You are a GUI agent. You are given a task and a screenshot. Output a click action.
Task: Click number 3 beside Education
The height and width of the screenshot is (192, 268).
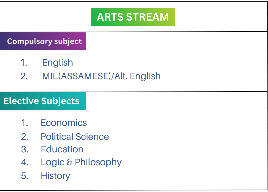pos(25,149)
